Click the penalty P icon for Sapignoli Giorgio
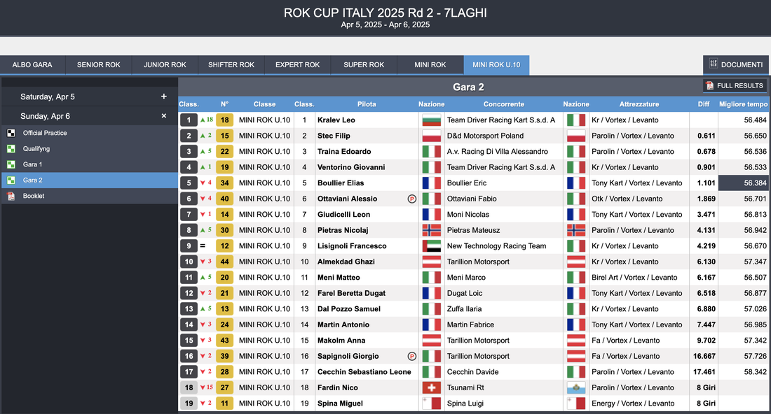The image size is (771, 414). [412, 356]
